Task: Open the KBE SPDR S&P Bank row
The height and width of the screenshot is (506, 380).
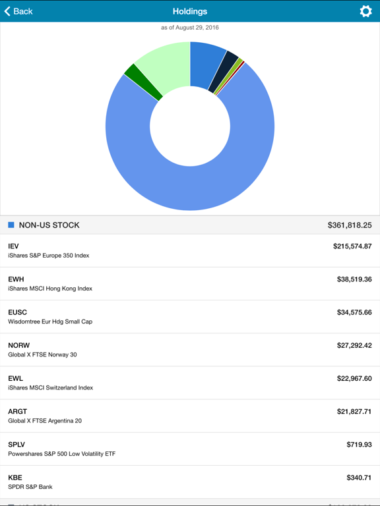Action: (x=190, y=482)
